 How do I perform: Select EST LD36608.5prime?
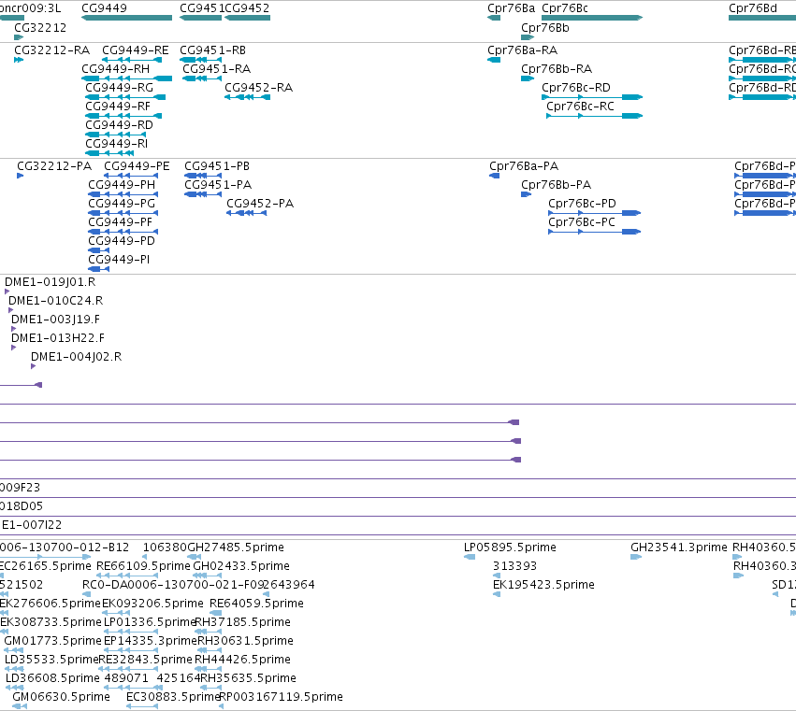pos(52,679)
